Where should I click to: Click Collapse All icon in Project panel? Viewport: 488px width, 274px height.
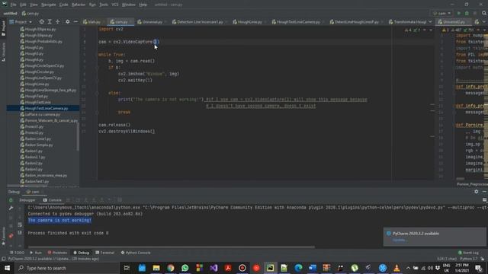(58, 22)
